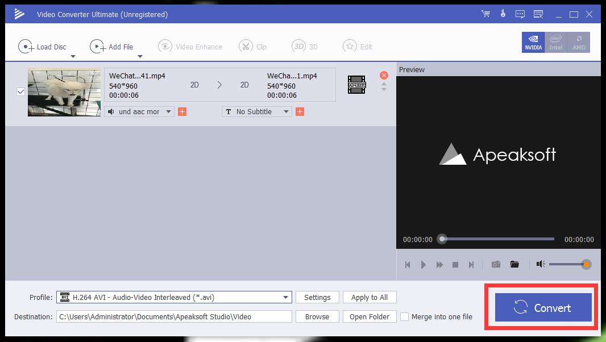The image size is (606, 342).
Task: Take a snapshot with the camera icon
Action: tap(495, 264)
